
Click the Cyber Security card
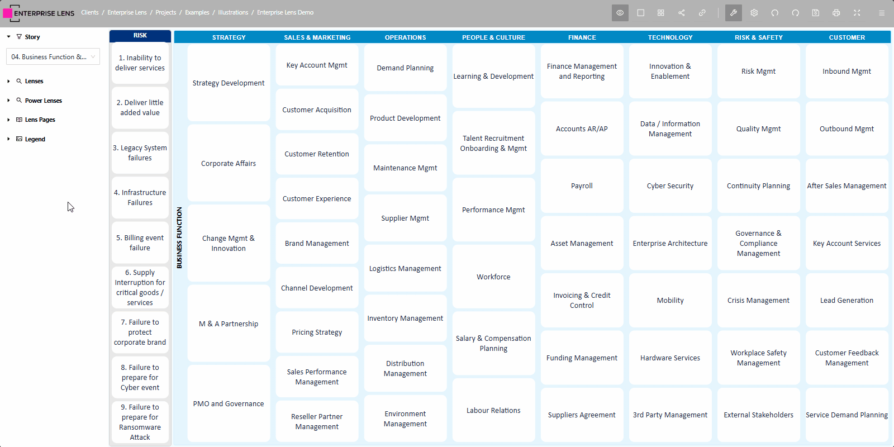click(x=670, y=186)
